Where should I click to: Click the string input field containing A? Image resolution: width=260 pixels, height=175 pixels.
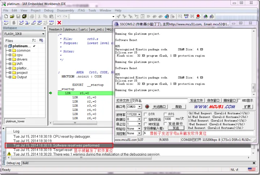click(199, 133)
